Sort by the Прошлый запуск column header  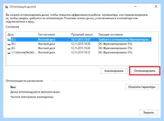[x=82, y=34]
